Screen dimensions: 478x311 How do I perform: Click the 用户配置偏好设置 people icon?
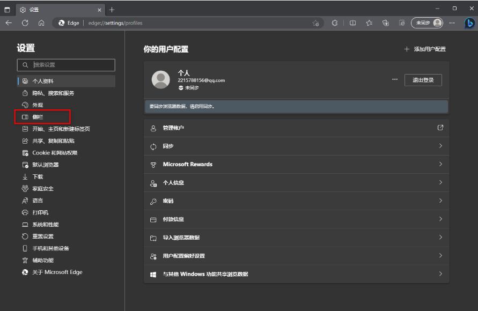(153, 256)
